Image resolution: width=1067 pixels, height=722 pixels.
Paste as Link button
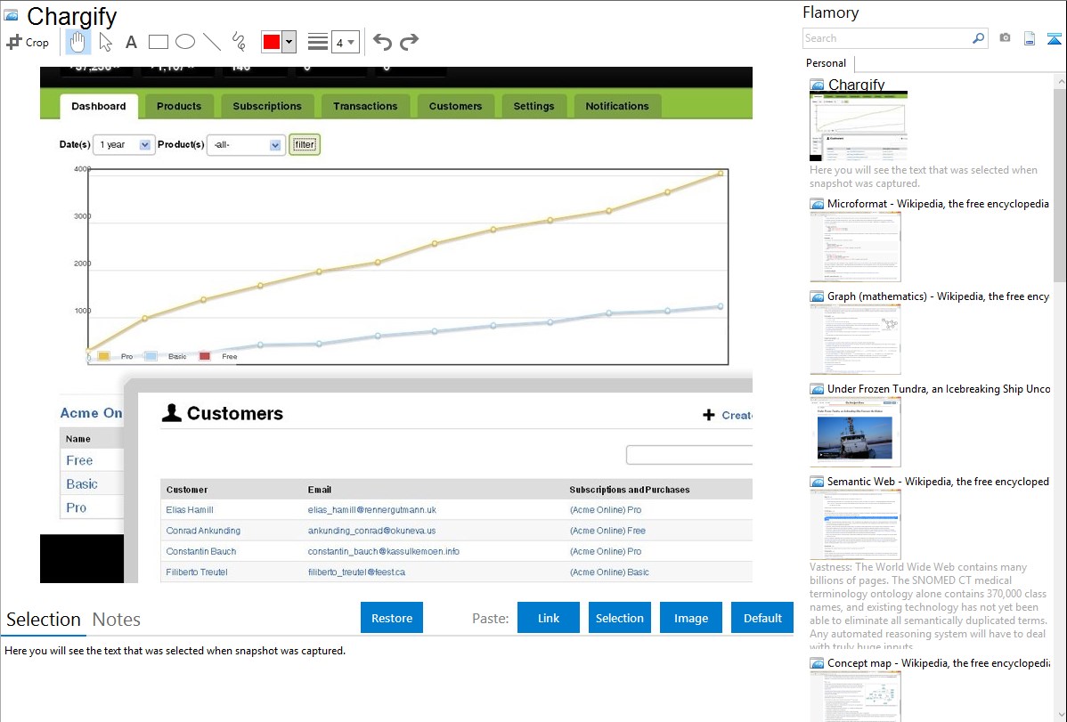(549, 618)
